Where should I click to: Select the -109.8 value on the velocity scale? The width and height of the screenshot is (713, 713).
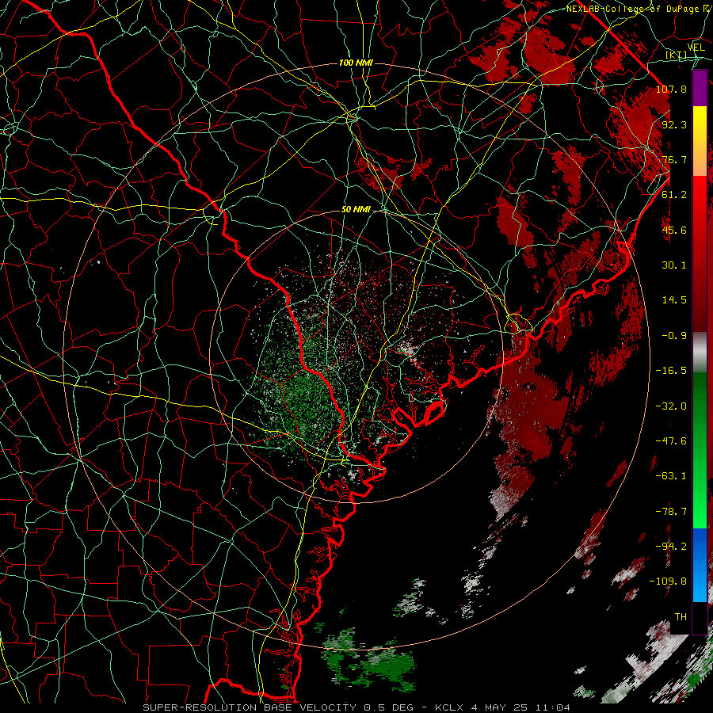tap(669, 581)
